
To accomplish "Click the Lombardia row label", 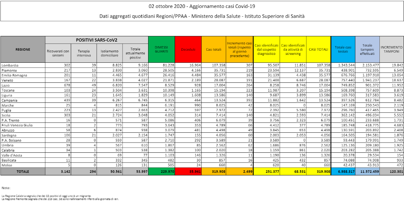I will coord(10,65).
